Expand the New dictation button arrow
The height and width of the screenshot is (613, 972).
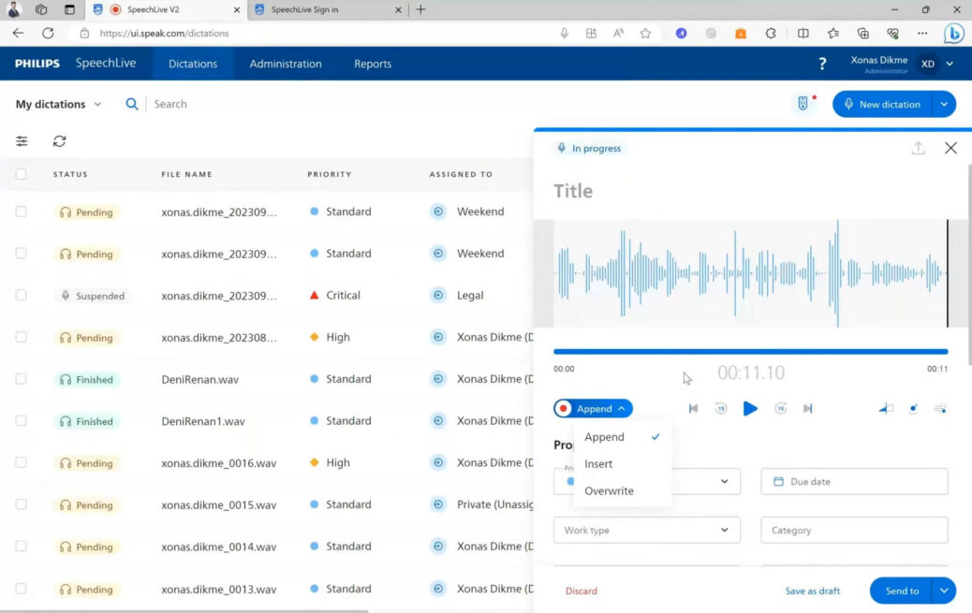944,104
